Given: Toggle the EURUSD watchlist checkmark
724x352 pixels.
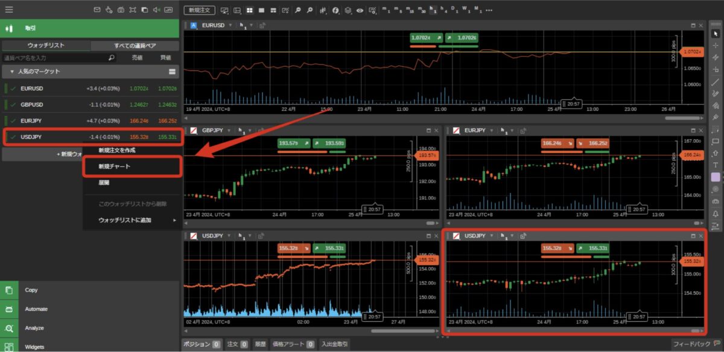Looking at the screenshot, I should tap(13, 89).
